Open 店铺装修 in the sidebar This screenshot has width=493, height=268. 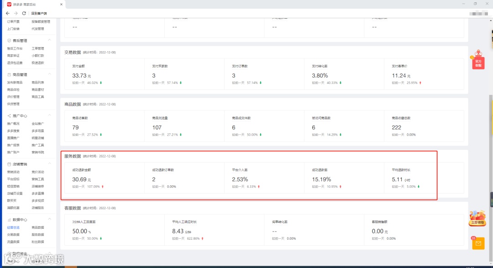click(38, 186)
